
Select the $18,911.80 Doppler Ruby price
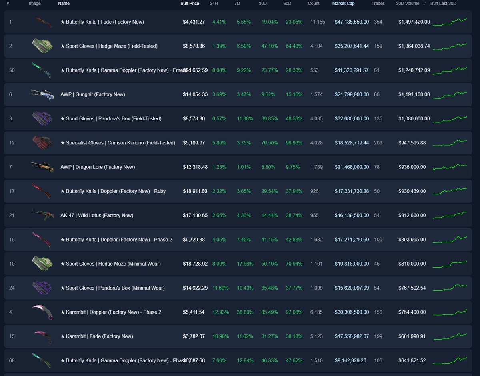[x=195, y=191]
